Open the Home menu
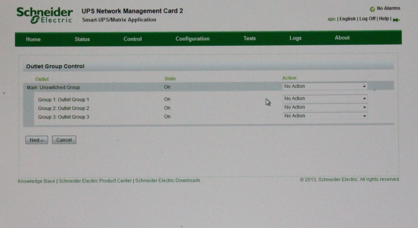Image resolution: width=418 pixels, height=228 pixels. (x=33, y=39)
